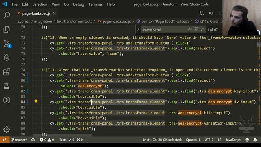Open the Terminal menu
Screen dimensions: 261x147
(95, 4)
